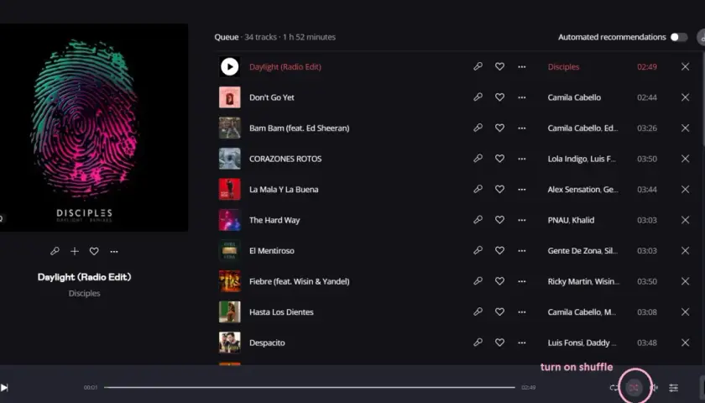The height and width of the screenshot is (403, 705).
Task: Open more options for Don't Go Yet
Action: (521, 97)
